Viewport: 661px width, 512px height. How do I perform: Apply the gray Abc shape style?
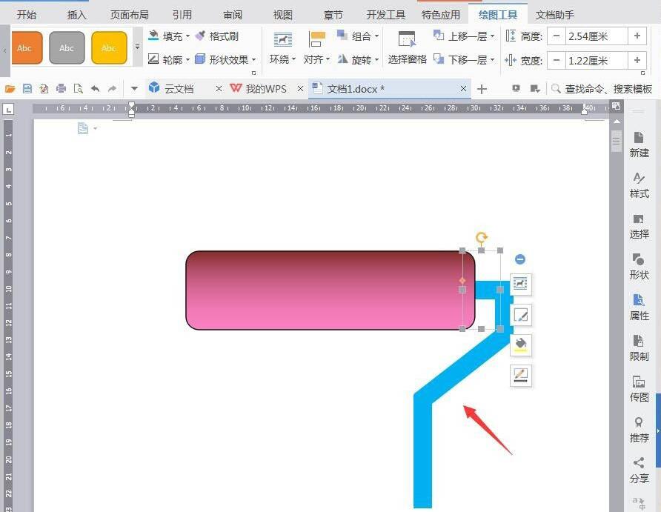point(67,47)
